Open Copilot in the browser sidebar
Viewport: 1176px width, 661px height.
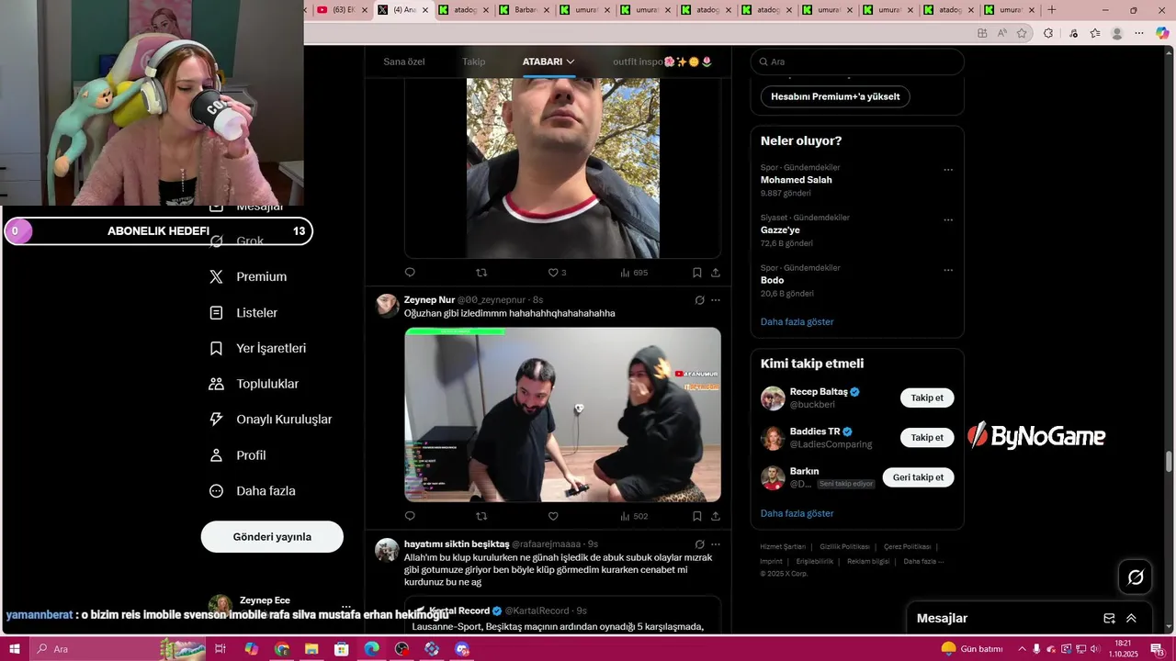tap(1162, 33)
